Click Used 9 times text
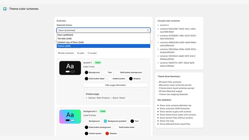Image resolution: width=249 pixels, height=140 pixels. [90, 115]
